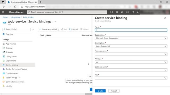Image resolution: width=170 pixels, height=95 pixels.
Task: Go back with the browser back arrow
Action: 4,7
